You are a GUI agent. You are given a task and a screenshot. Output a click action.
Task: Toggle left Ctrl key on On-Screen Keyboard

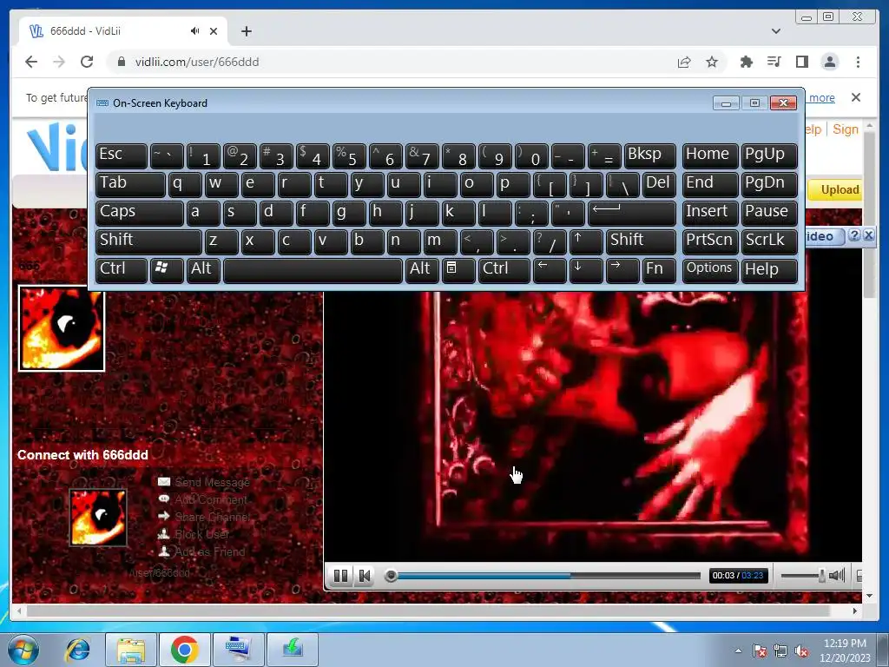[122, 270]
